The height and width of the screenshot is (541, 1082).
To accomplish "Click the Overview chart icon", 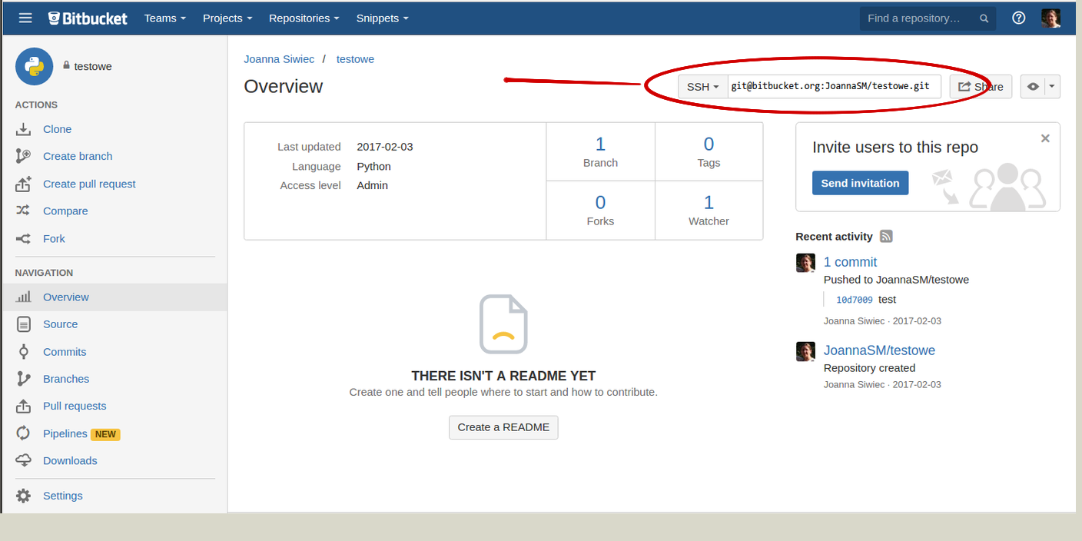I will tap(24, 297).
